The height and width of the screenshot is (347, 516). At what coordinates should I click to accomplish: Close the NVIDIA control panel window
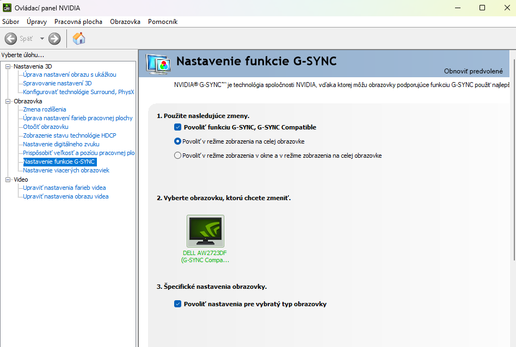[x=507, y=8]
